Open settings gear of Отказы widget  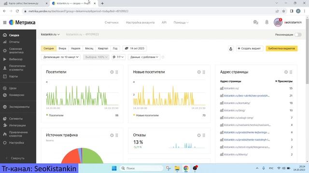pyautogui.click(x=199, y=135)
